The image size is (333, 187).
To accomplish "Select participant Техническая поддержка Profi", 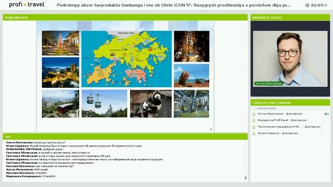I will [x=289, y=127].
